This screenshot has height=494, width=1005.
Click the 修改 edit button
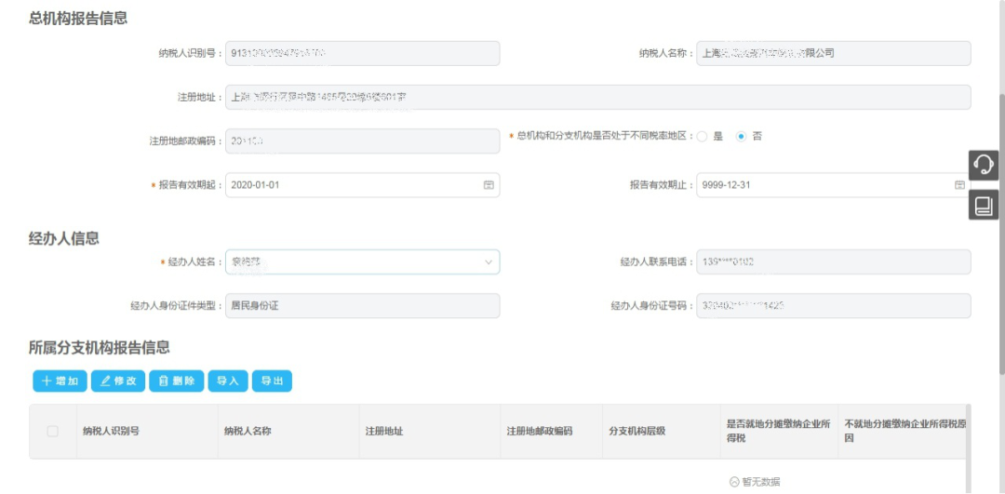[x=118, y=381]
